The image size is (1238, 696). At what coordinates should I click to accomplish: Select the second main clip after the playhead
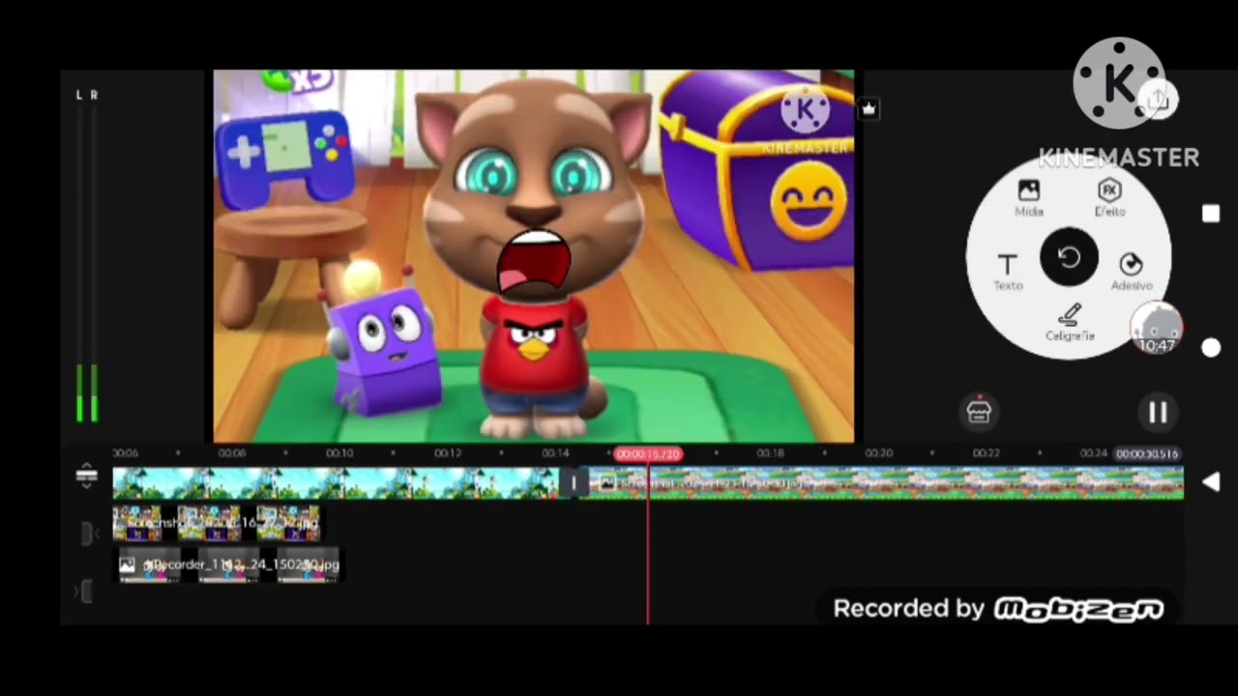(x=886, y=483)
